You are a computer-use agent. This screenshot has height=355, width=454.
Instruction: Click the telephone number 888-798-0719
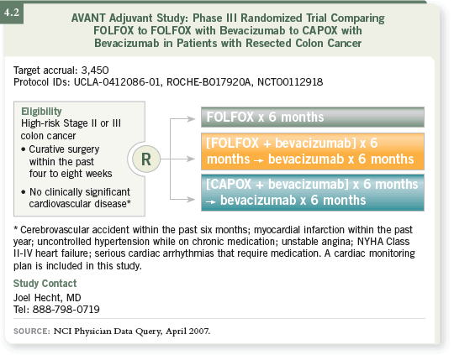point(66,310)
